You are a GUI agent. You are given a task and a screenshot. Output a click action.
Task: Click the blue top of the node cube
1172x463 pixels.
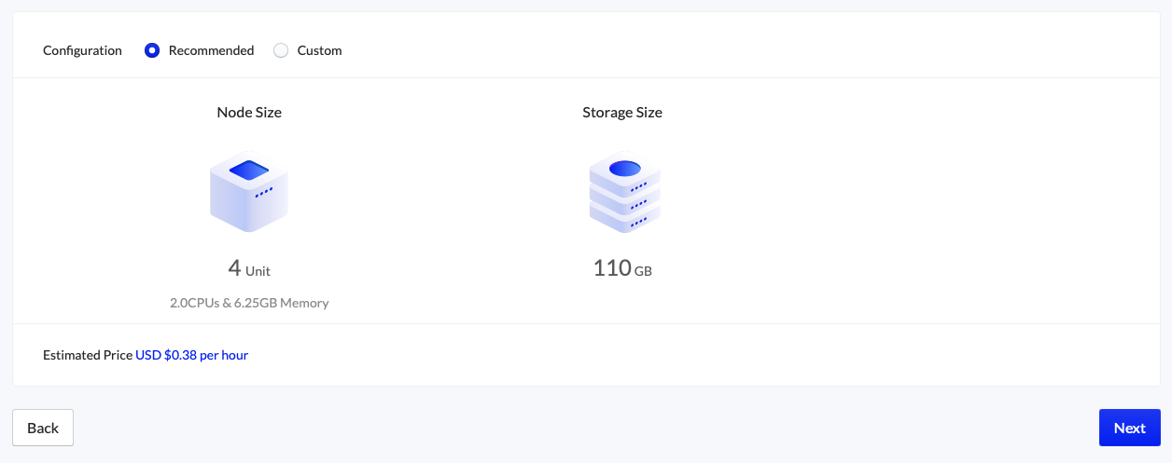pos(249,170)
